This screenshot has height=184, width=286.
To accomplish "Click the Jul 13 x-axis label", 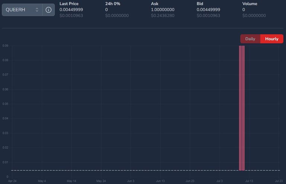I will (x=249, y=181).
